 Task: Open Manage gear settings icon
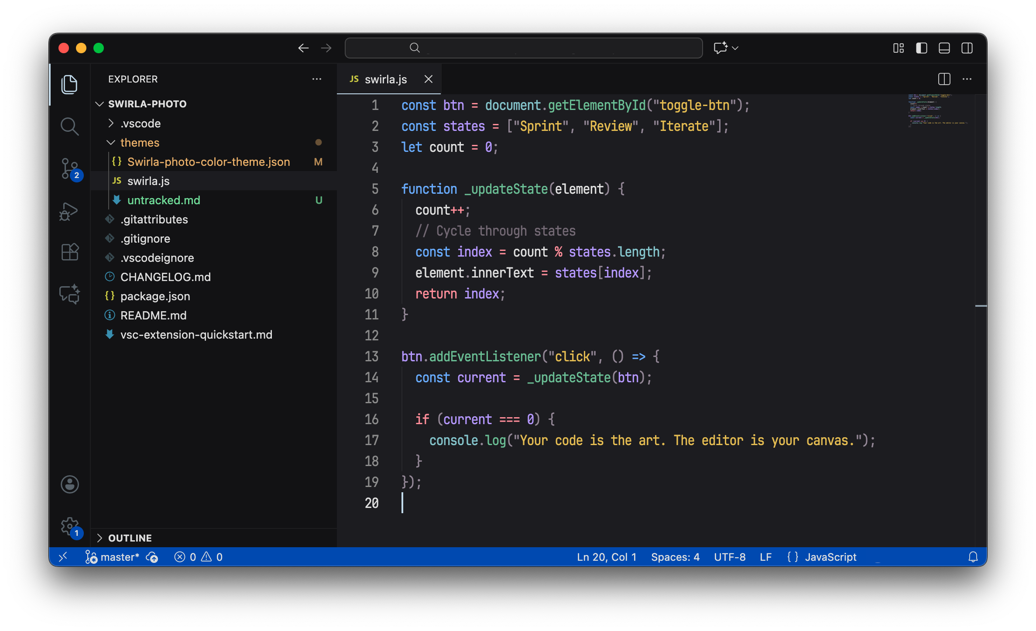69,526
